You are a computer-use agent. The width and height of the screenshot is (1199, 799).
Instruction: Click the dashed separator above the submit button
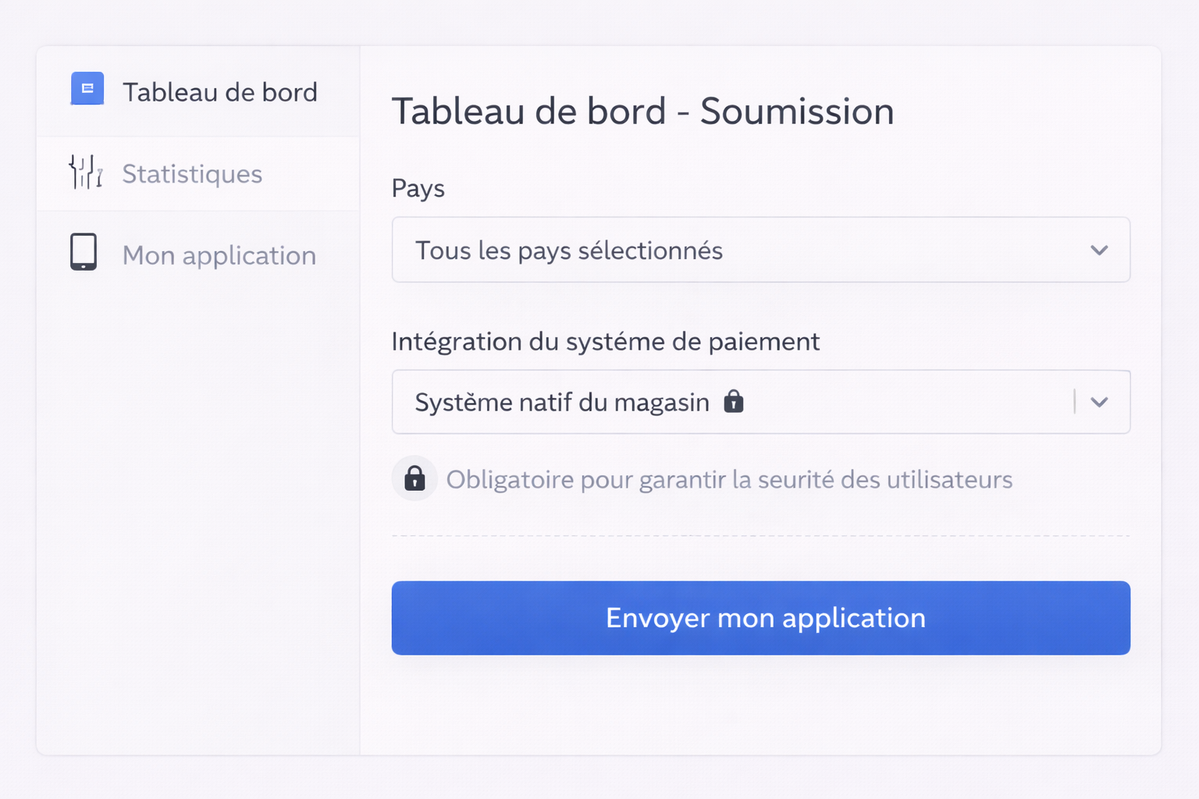pyautogui.click(x=760, y=536)
